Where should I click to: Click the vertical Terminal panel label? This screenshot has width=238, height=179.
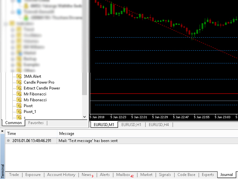coord(3,171)
